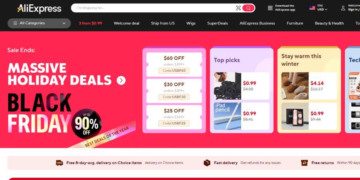This screenshot has height=180, width=360.
Task: Open 3 from $0.99 promotion link
Action: click(x=90, y=23)
